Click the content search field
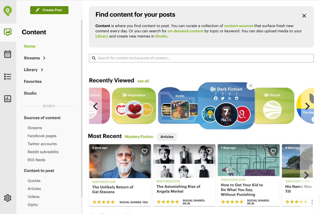 pos(201,58)
